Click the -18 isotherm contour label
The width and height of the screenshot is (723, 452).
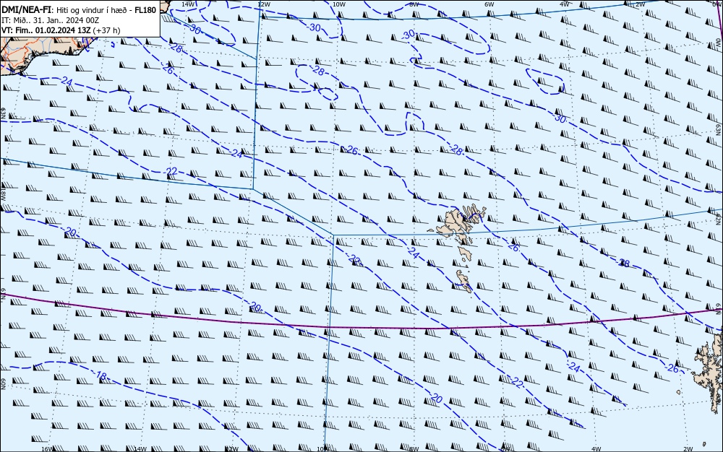coord(100,375)
